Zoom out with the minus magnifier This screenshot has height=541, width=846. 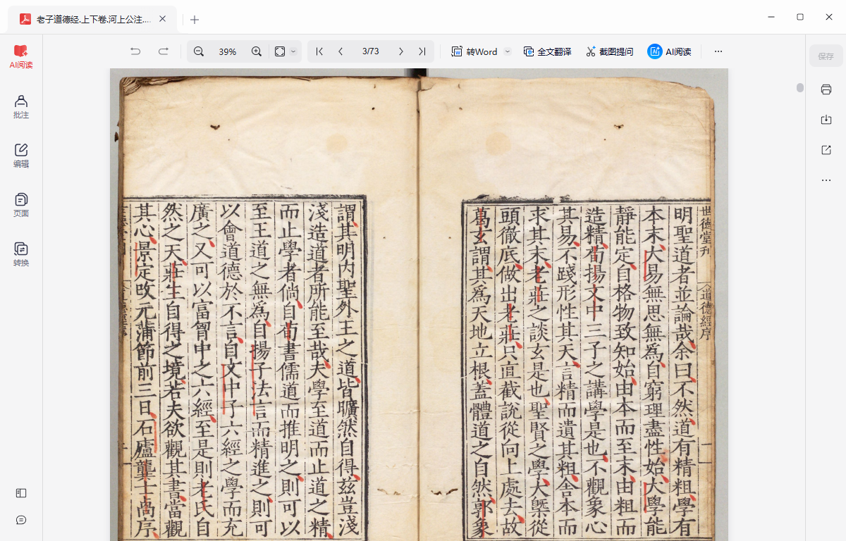(199, 51)
